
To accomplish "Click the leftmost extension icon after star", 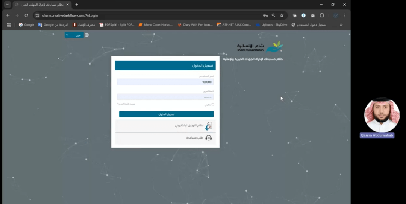I will coord(294,15).
